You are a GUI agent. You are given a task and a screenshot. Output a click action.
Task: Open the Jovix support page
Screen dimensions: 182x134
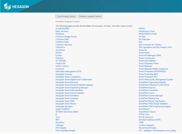58,117
